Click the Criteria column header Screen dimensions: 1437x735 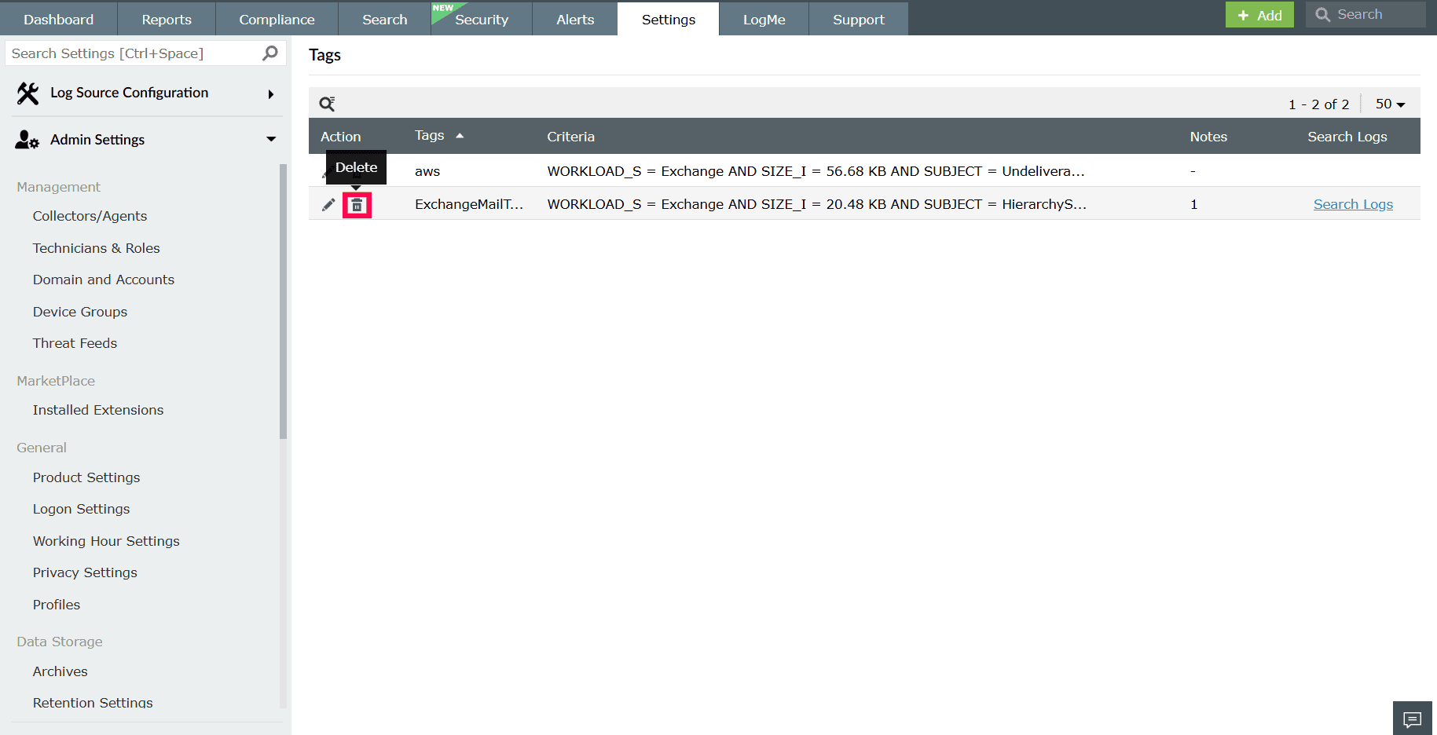[571, 137]
